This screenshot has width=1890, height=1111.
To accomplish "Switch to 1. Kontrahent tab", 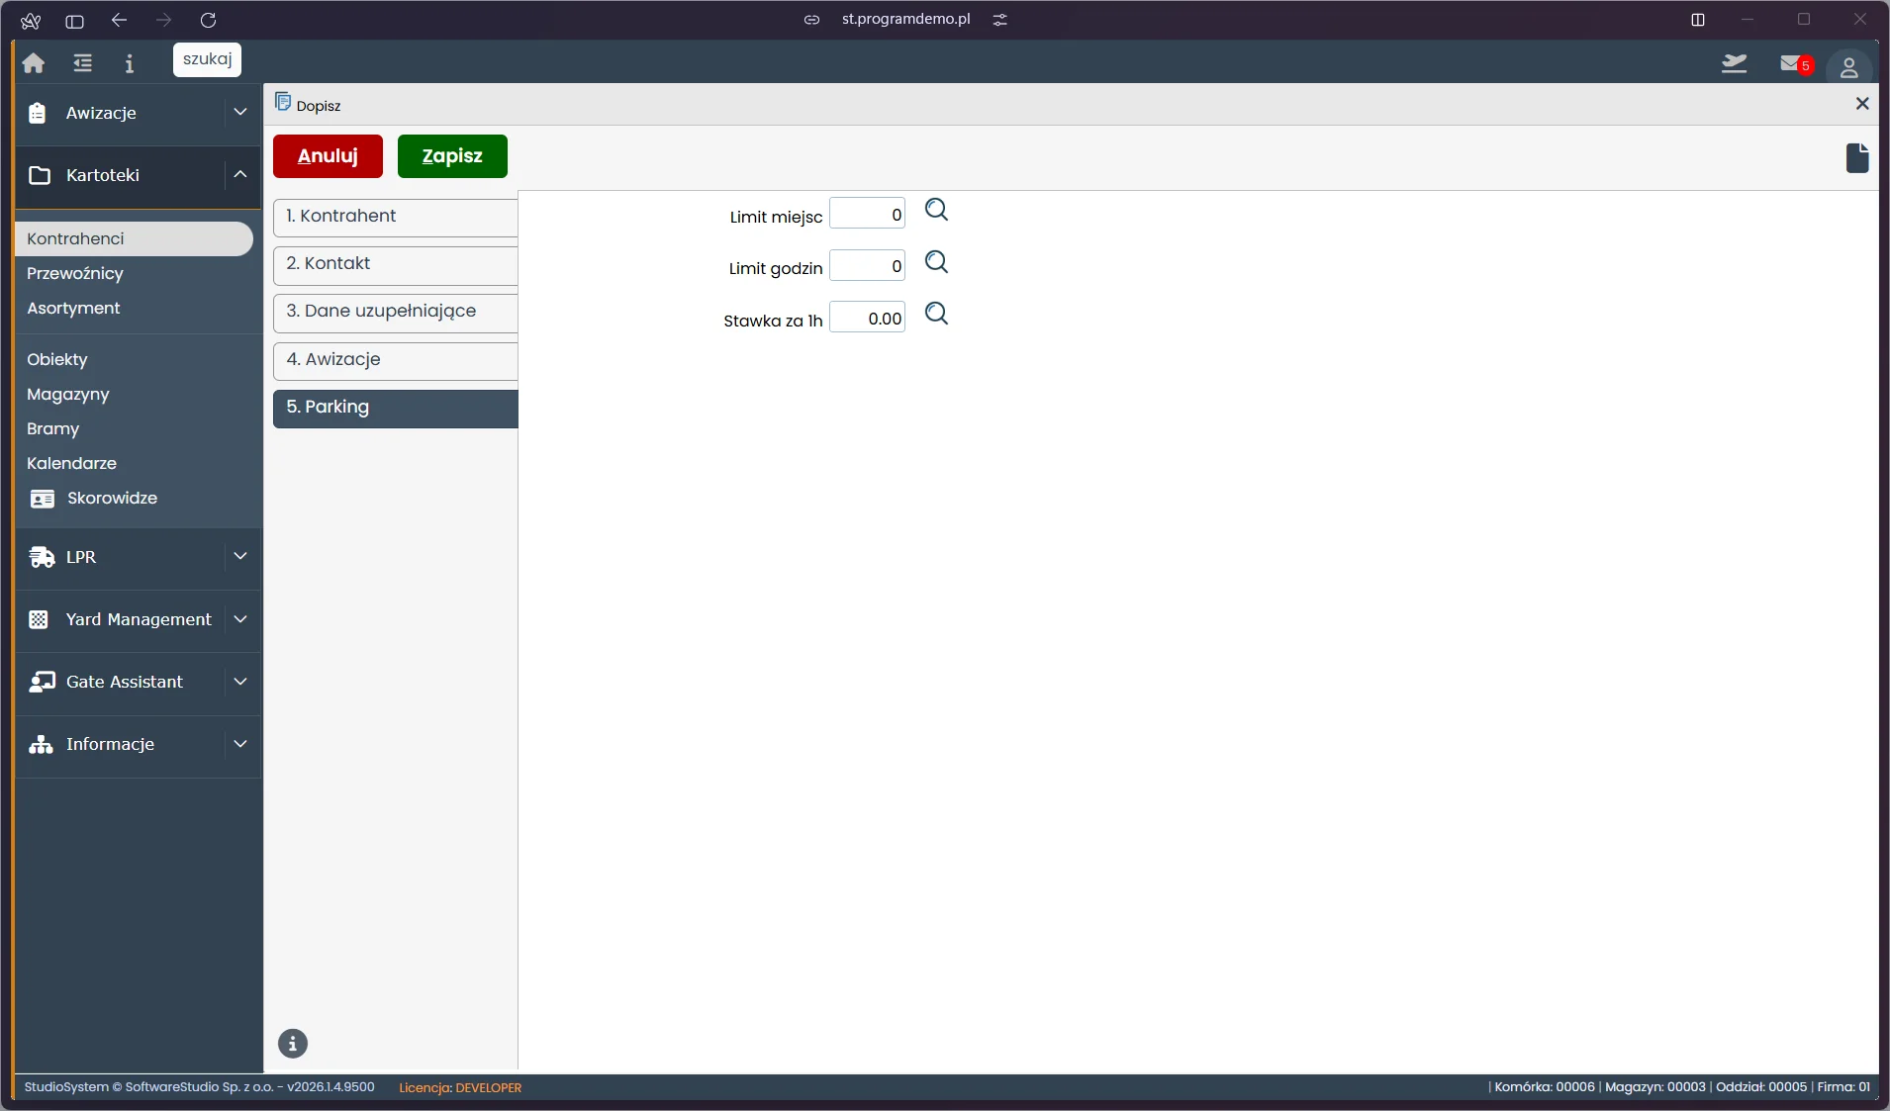I will [x=396, y=217].
